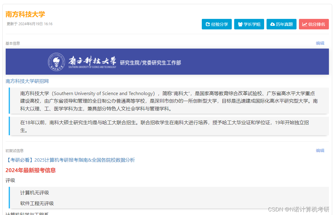334x215 pixels.
Task: Open the 估分排名 score ranking button
Action: [314, 24]
